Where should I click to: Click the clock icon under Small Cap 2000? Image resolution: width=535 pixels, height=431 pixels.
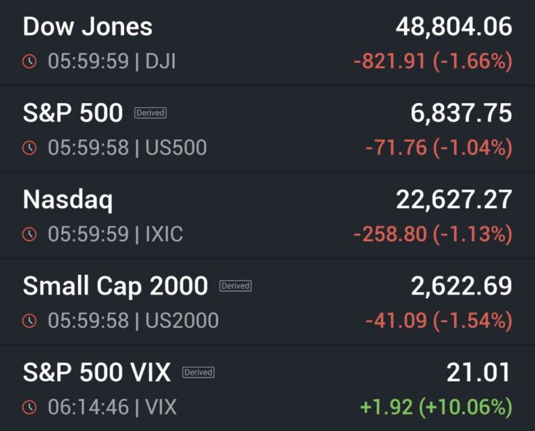[29, 320]
